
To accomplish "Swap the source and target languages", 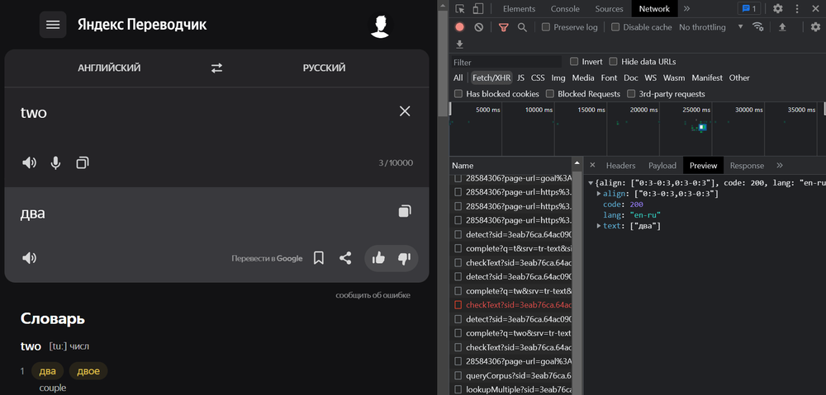I will (217, 68).
